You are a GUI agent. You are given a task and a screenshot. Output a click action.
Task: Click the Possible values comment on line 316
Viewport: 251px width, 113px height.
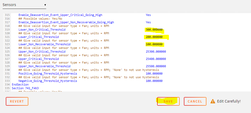40,19
